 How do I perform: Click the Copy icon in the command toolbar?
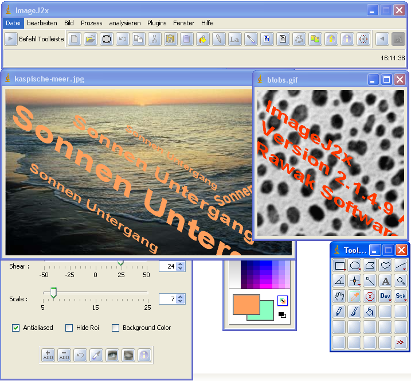tap(138, 40)
